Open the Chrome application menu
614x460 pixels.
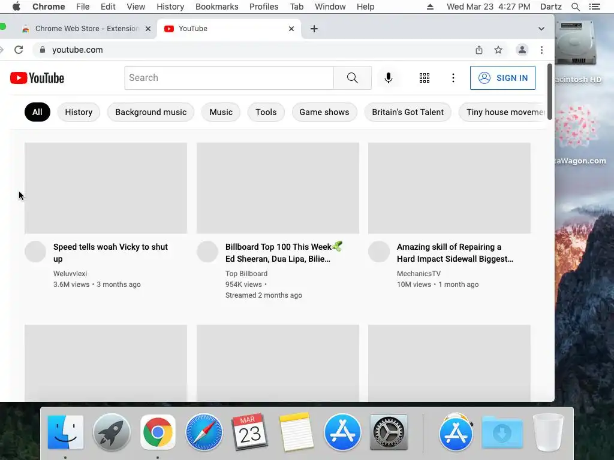49,7
